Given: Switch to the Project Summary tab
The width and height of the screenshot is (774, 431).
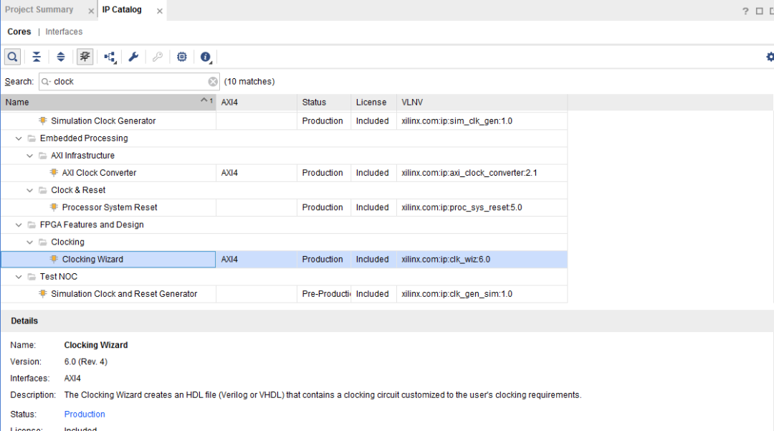Looking at the screenshot, I should pyautogui.click(x=39, y=10).
